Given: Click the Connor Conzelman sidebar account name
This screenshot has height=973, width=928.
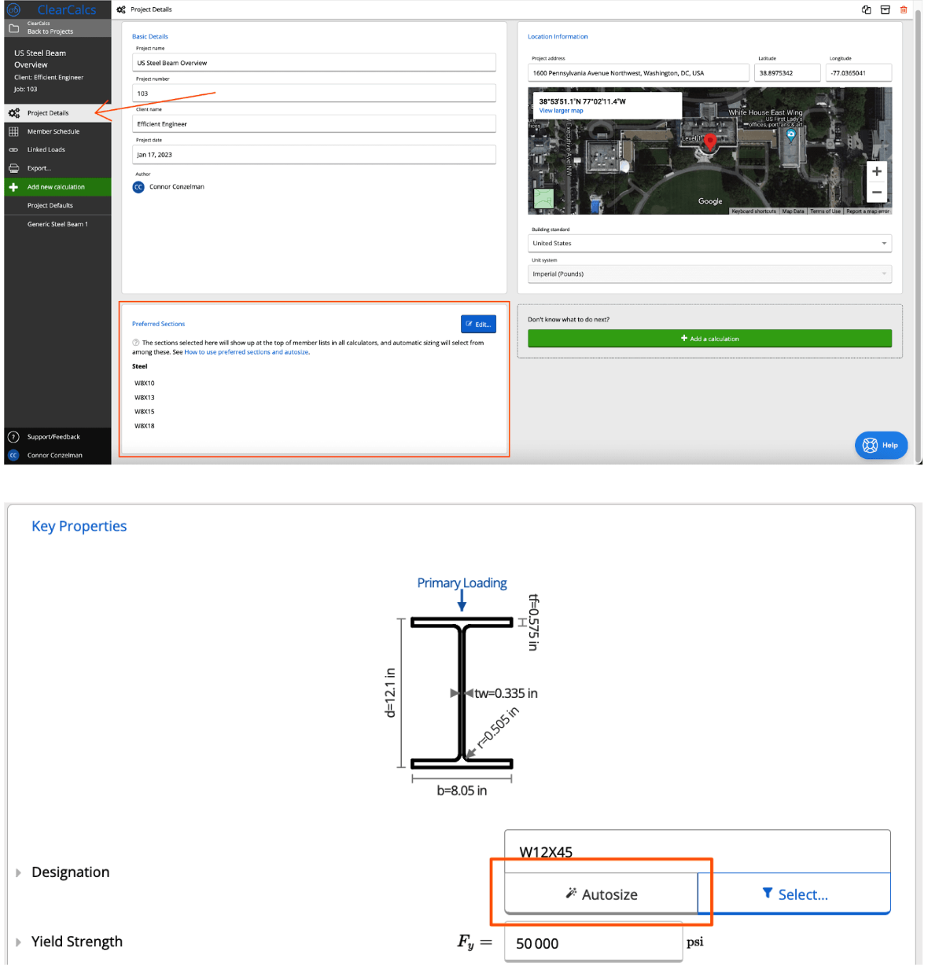Looking at the screenshot, I should tap(55, 455).
